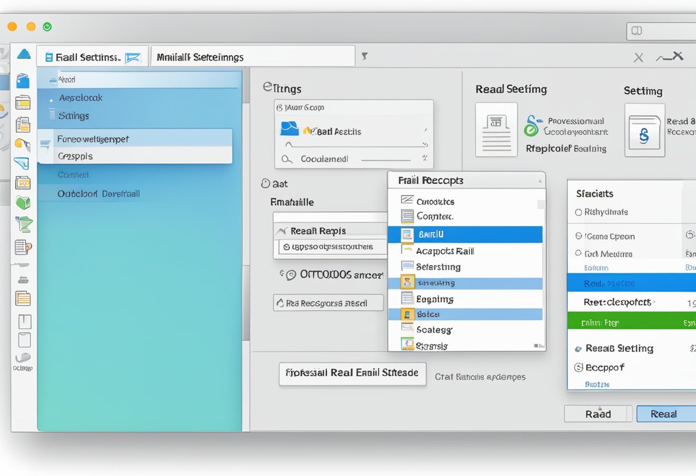This screenshot has width=696, height=476.
Task: Click the document icon under Real Setting
Action: (x=496, y=130)
